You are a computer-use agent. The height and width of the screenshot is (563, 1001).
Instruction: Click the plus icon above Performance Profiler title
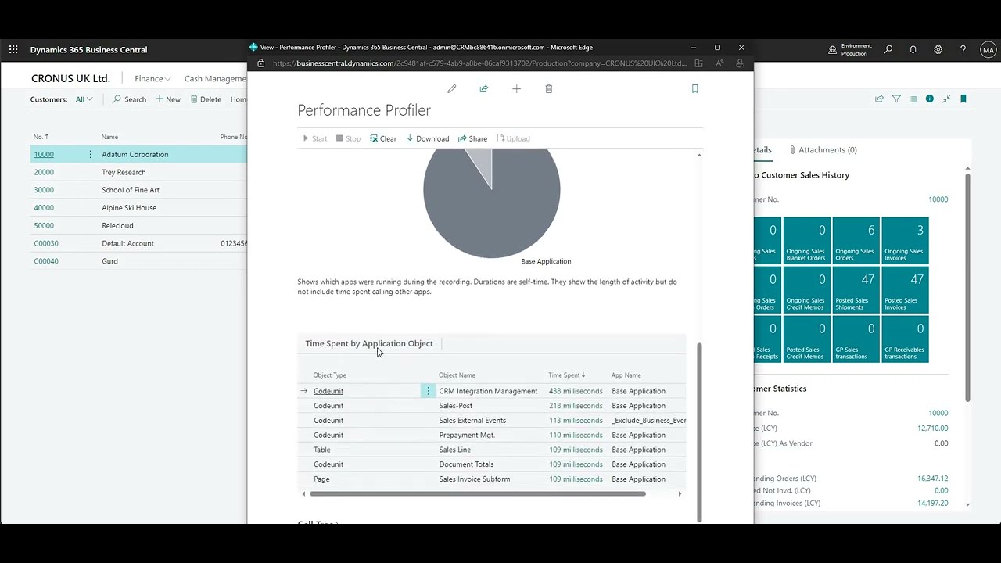click(x=516, y=89)
